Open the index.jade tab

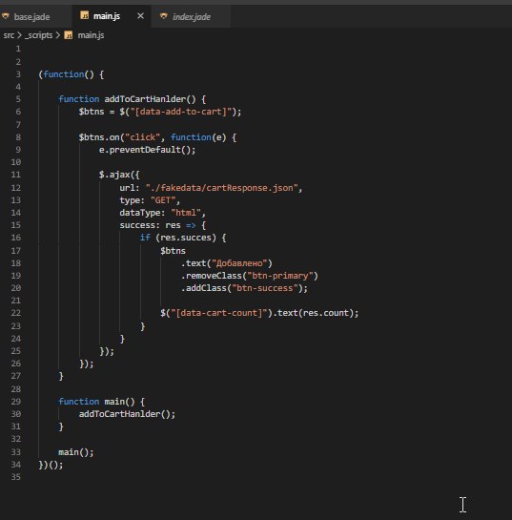[192, 16]
